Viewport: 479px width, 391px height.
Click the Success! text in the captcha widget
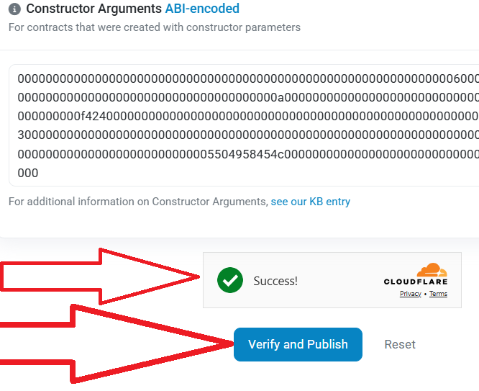[275, 281]
